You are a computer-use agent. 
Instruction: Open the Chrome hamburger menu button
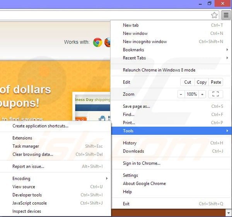[x=226, y=15]
